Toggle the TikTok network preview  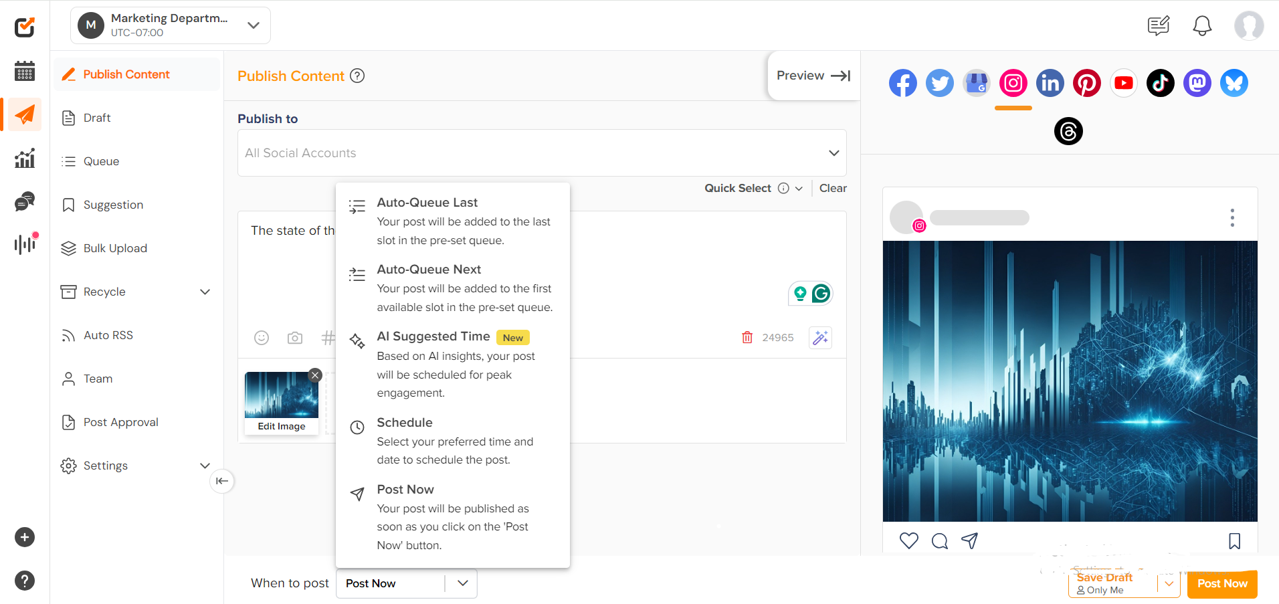click(1160, 82)
